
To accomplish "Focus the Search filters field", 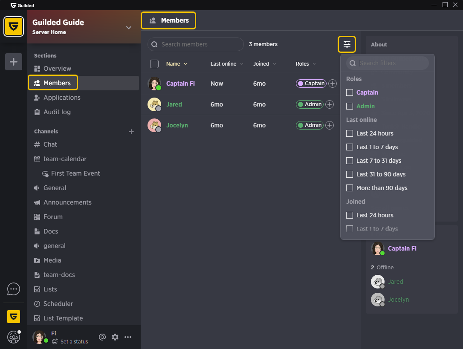I will [388, 63].
